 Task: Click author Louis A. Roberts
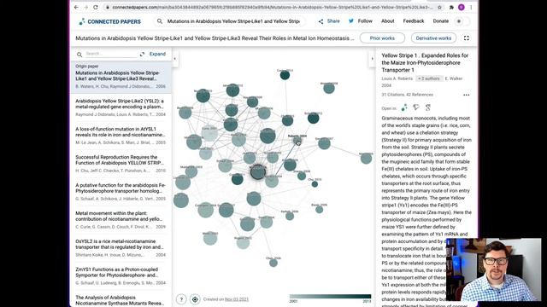397,78
